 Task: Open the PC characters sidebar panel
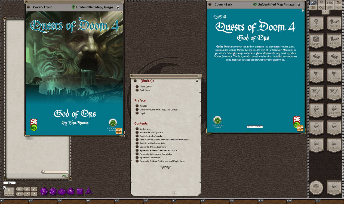pos(316,24)
